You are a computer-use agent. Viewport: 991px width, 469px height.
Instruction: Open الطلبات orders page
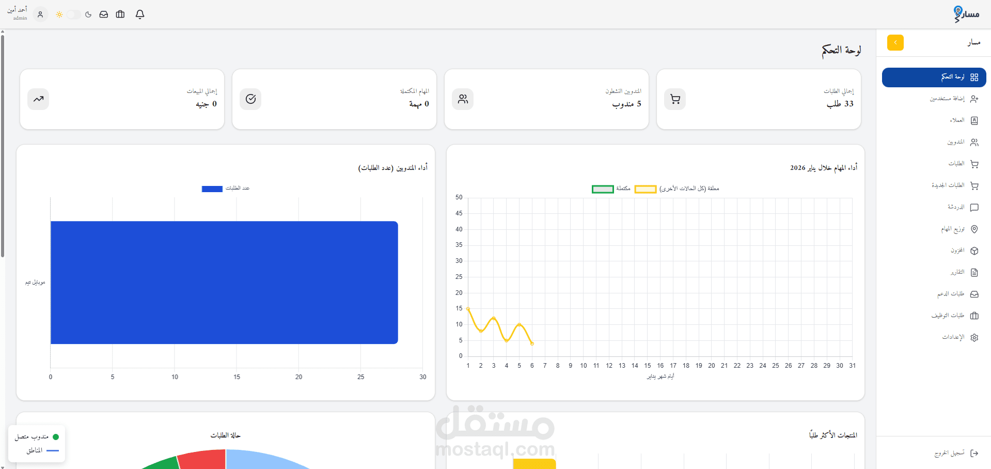tap(934, 164)
